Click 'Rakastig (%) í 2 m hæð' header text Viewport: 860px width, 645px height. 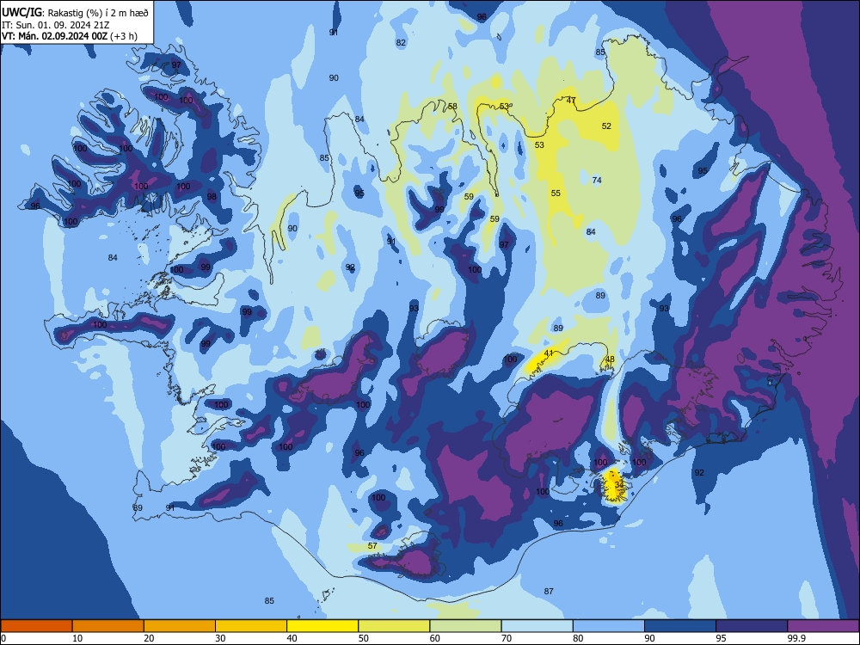[98, 13]
